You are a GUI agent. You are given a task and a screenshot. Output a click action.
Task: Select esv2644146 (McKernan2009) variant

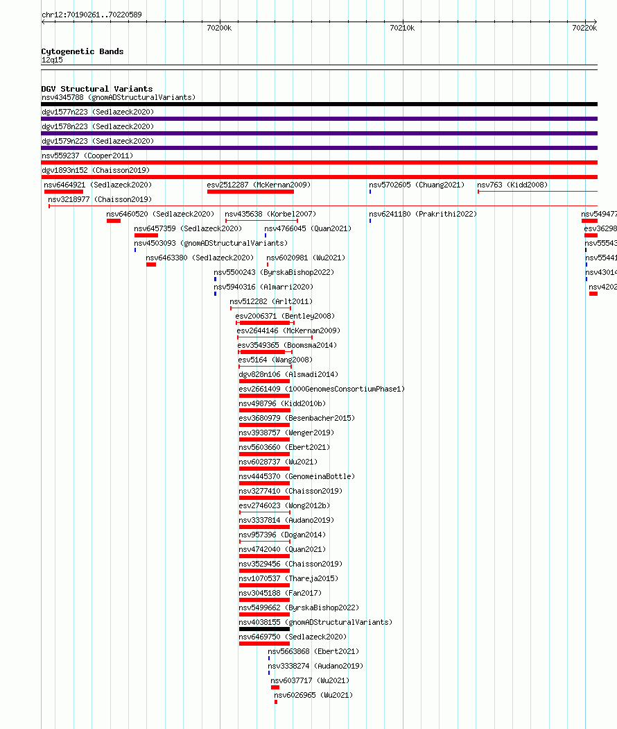(288, 330)
